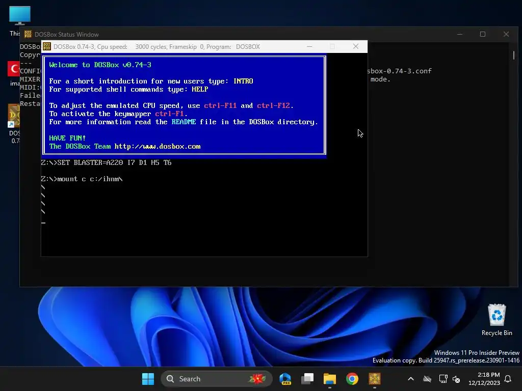Click the http://www.dosbox.com text

pyautogui.click(x=158, y=146)
